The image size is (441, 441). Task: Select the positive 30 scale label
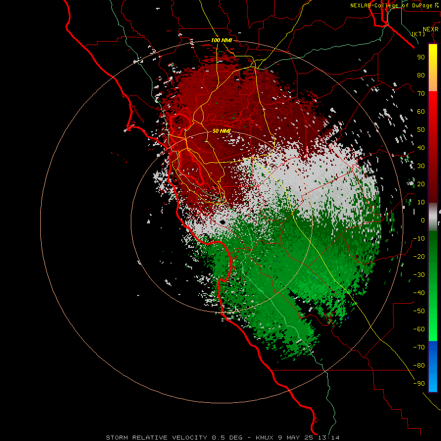[421, 166]
